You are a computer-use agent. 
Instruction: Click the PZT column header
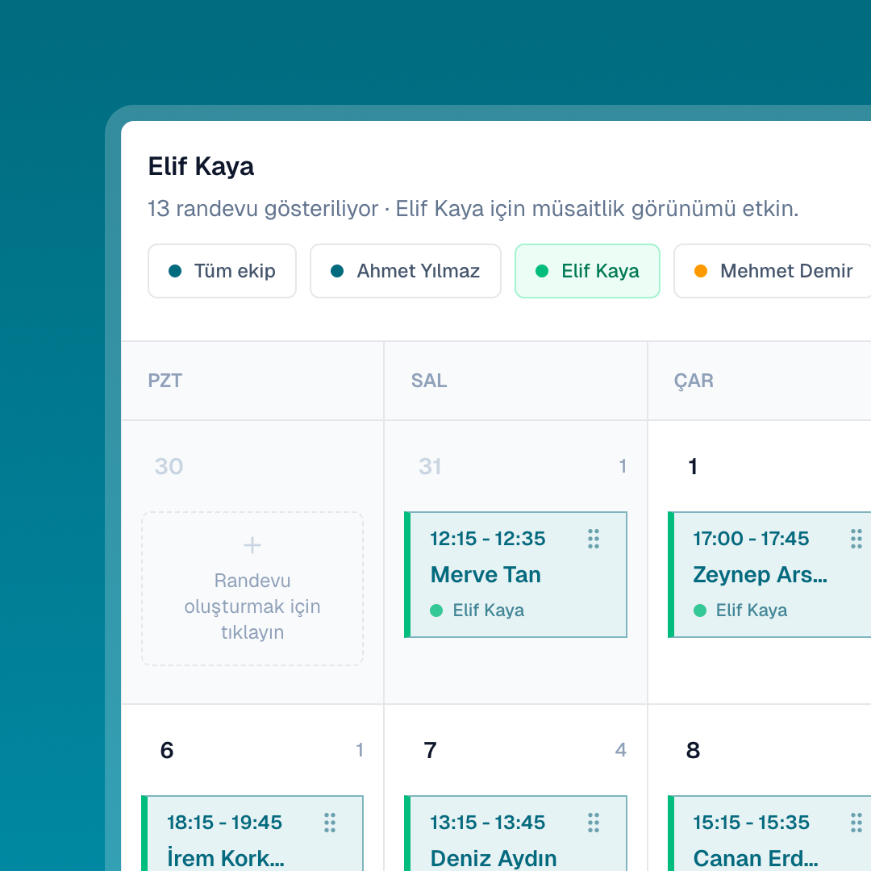[252, 381]
